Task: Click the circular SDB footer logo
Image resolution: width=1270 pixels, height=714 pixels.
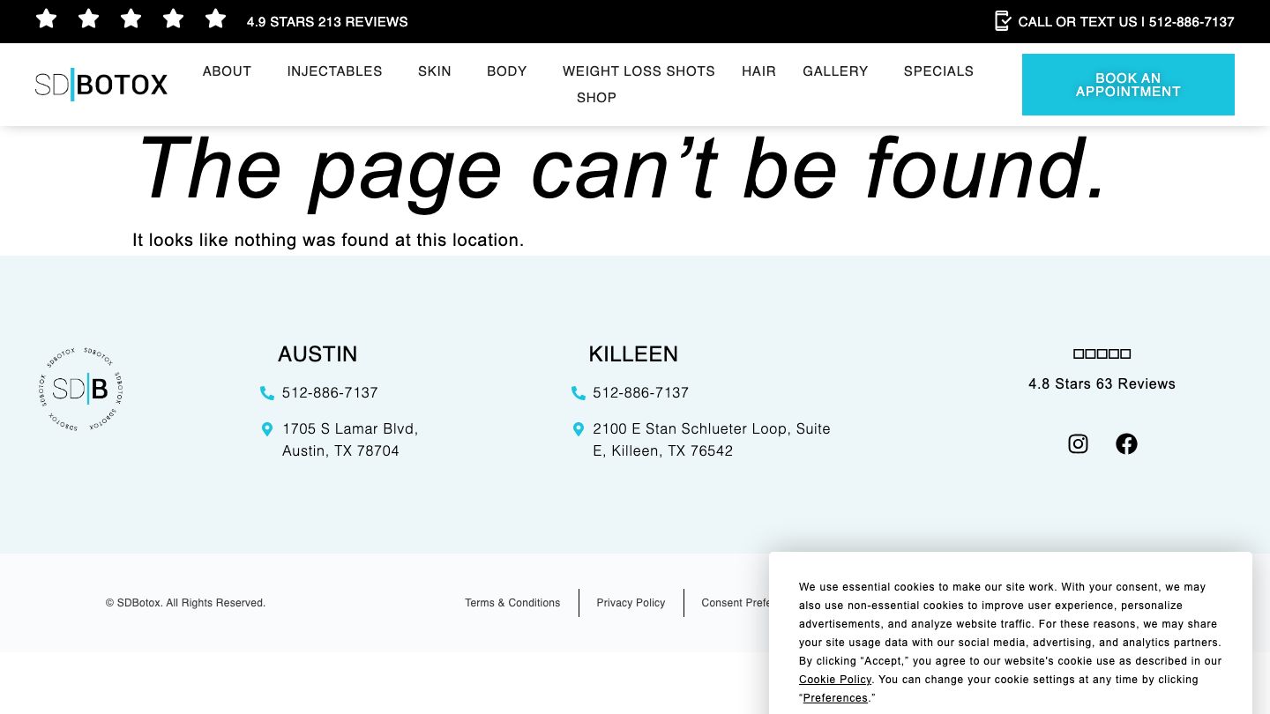Action: click(x=81, y=389)
